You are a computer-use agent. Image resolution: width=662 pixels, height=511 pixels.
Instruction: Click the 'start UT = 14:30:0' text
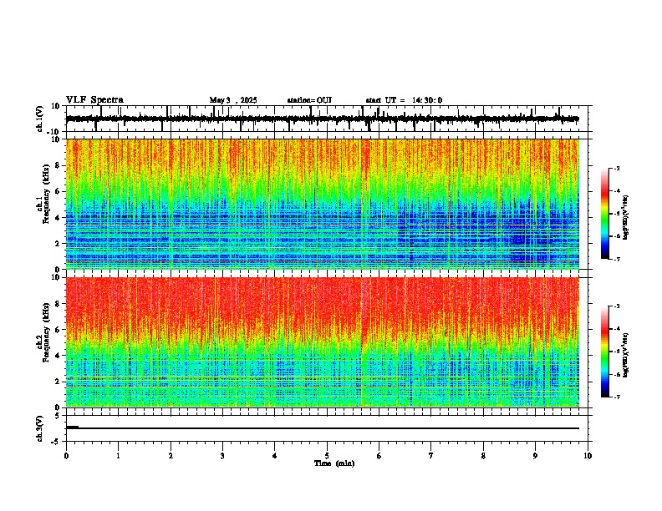point(404,100)
